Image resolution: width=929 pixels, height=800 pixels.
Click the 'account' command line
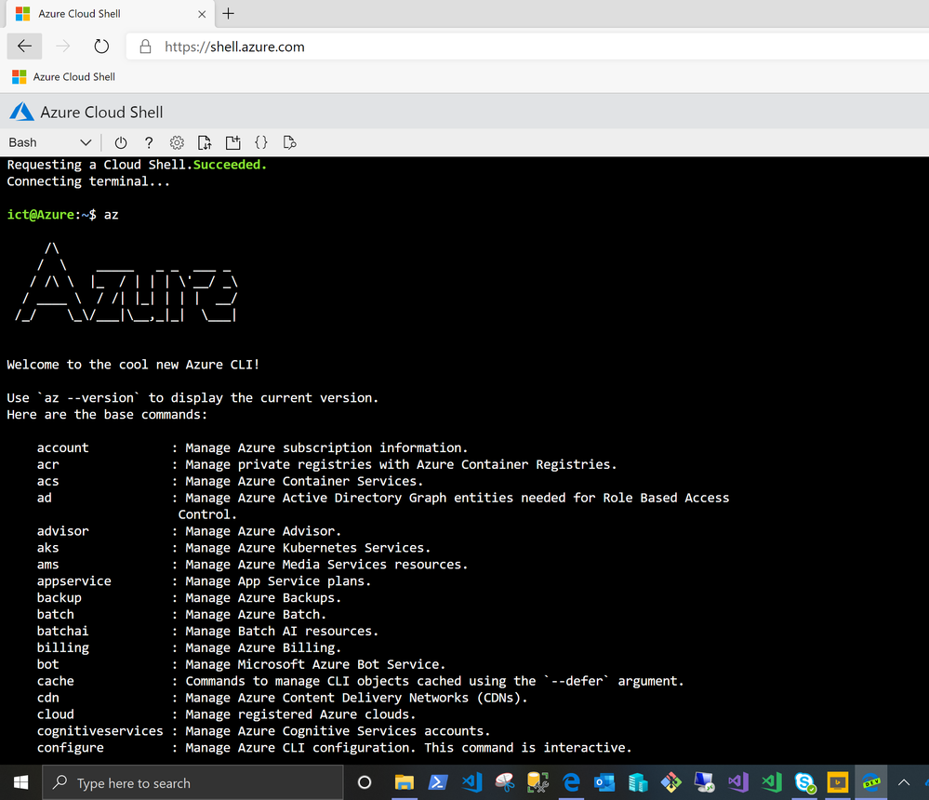252,448
